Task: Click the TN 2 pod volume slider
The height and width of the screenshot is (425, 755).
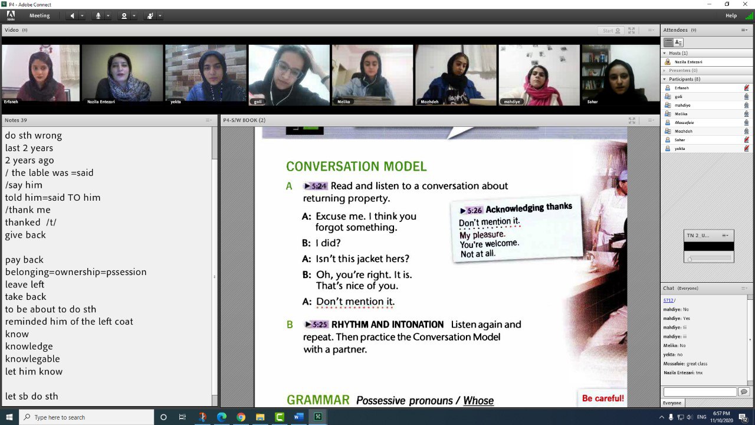Action: [x=708, y=259]
